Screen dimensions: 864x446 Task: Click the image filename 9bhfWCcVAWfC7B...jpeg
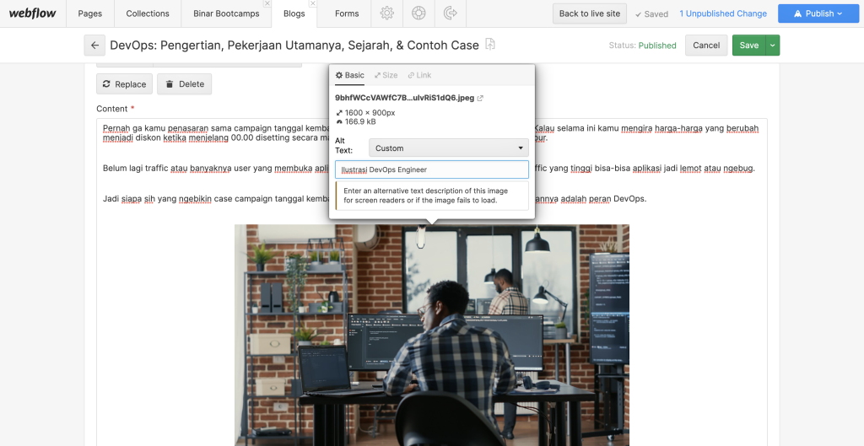point(404,98)
